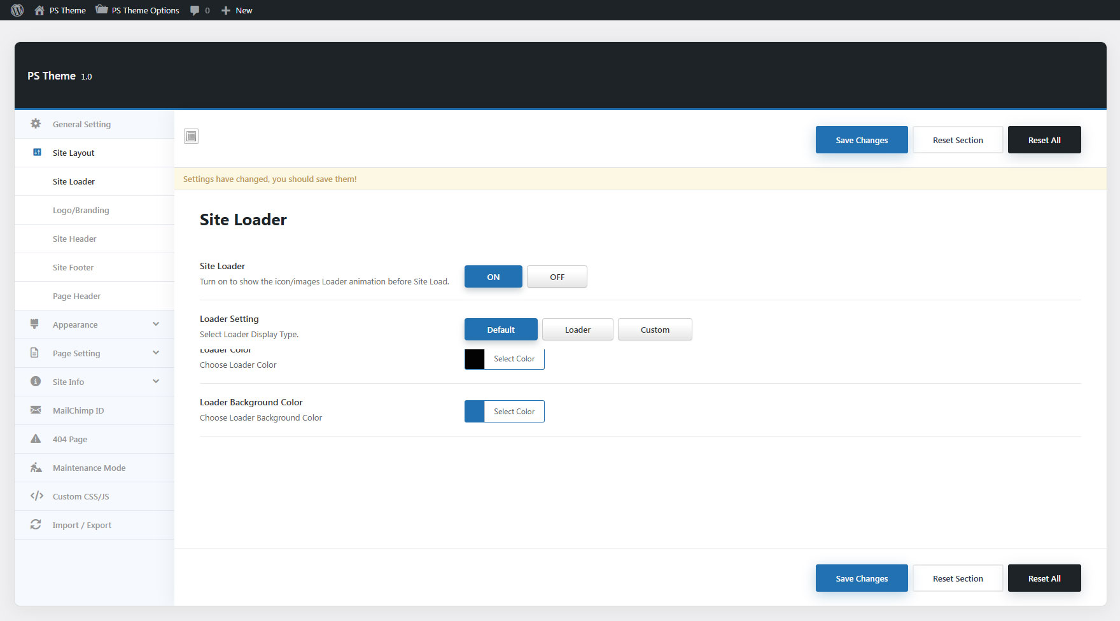Click the MailChimp ID envelope icon
Screen dimensions: 1120x621
(36, 410)
